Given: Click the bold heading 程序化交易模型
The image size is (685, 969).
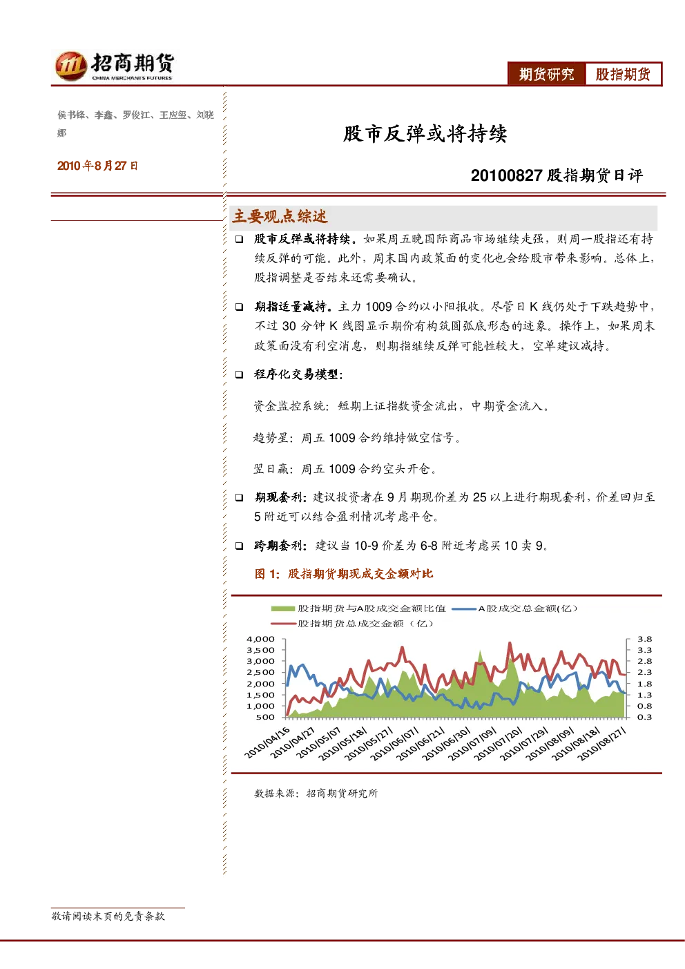Looking at the screenshot, I should click(x=298, y=374).
